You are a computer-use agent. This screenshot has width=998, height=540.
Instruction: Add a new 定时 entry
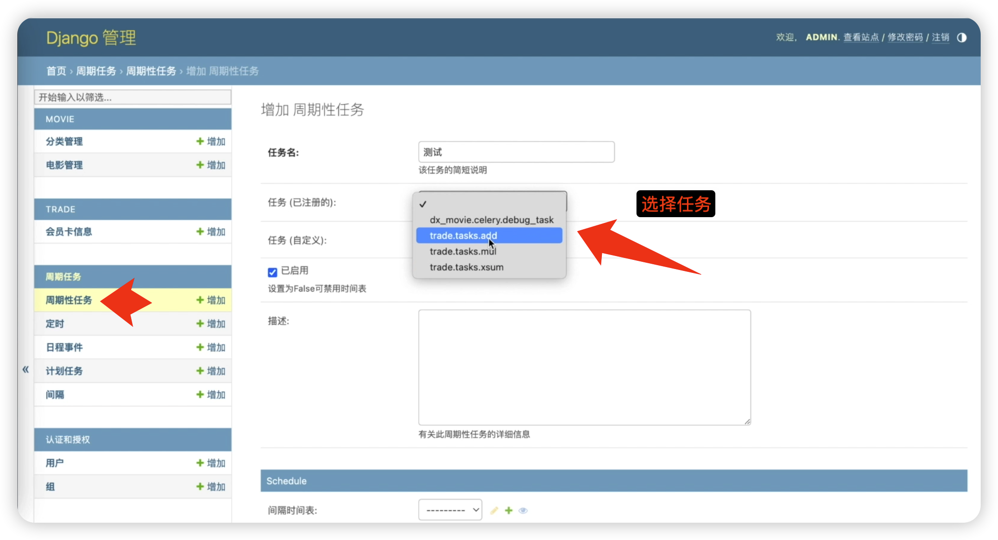click(x=211, y=323)
